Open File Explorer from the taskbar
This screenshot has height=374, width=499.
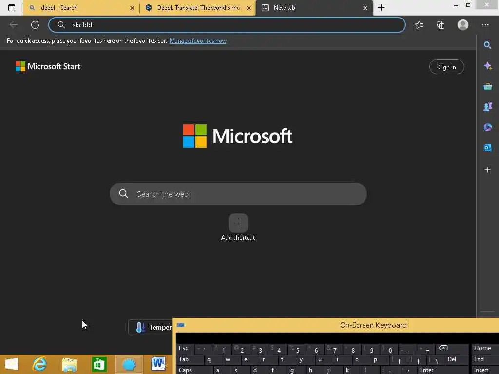(69, 364)
